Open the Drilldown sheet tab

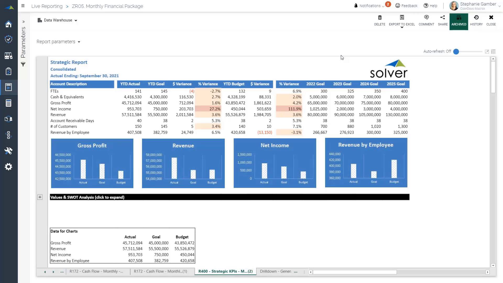(x=275, y=271)
